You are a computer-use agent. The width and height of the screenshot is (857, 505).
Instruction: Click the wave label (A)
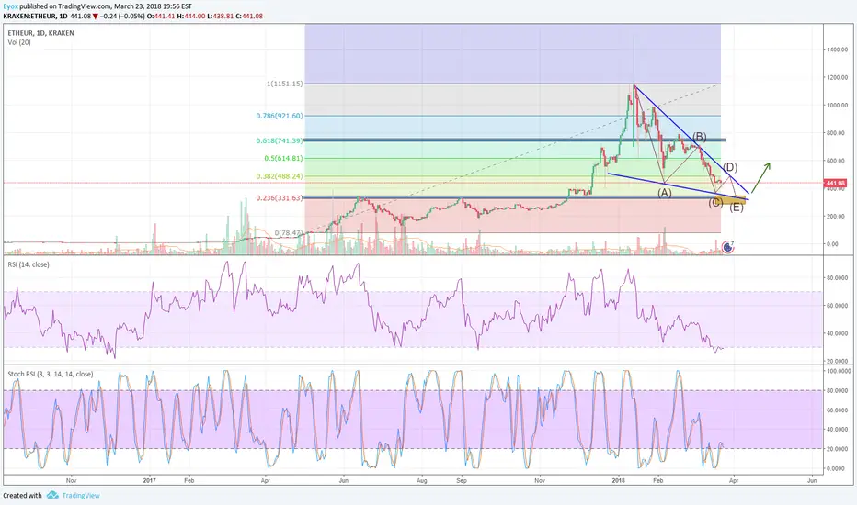(x=664, y=193)
